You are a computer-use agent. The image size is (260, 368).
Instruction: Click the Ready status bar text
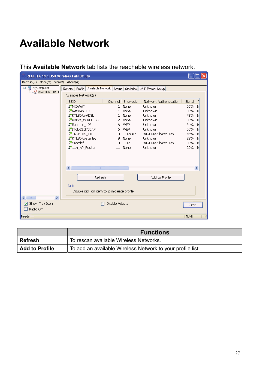pos(25,216)
